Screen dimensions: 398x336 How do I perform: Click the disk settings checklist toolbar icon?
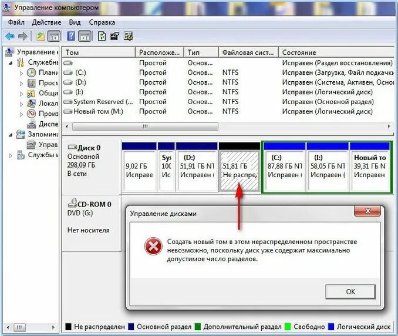pyautogui.click(x=129, y=36)
